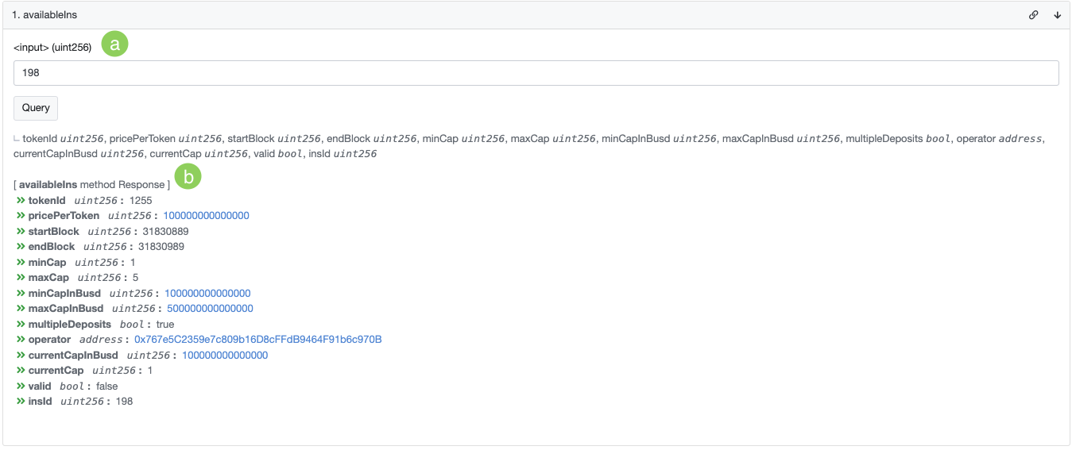Click the green double-arrow beside startBlock
The width and height of the screenshot is (1072, 450).
pos(21,232)
